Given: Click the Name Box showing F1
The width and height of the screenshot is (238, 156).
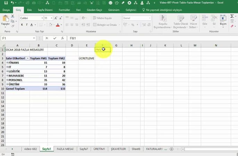Looking at the screenshot, I should [x=18, y=38].
